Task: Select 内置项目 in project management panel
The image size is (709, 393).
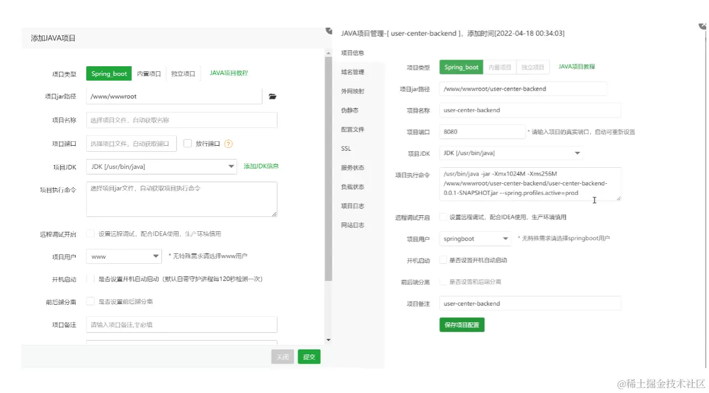Action: (500, 67)
